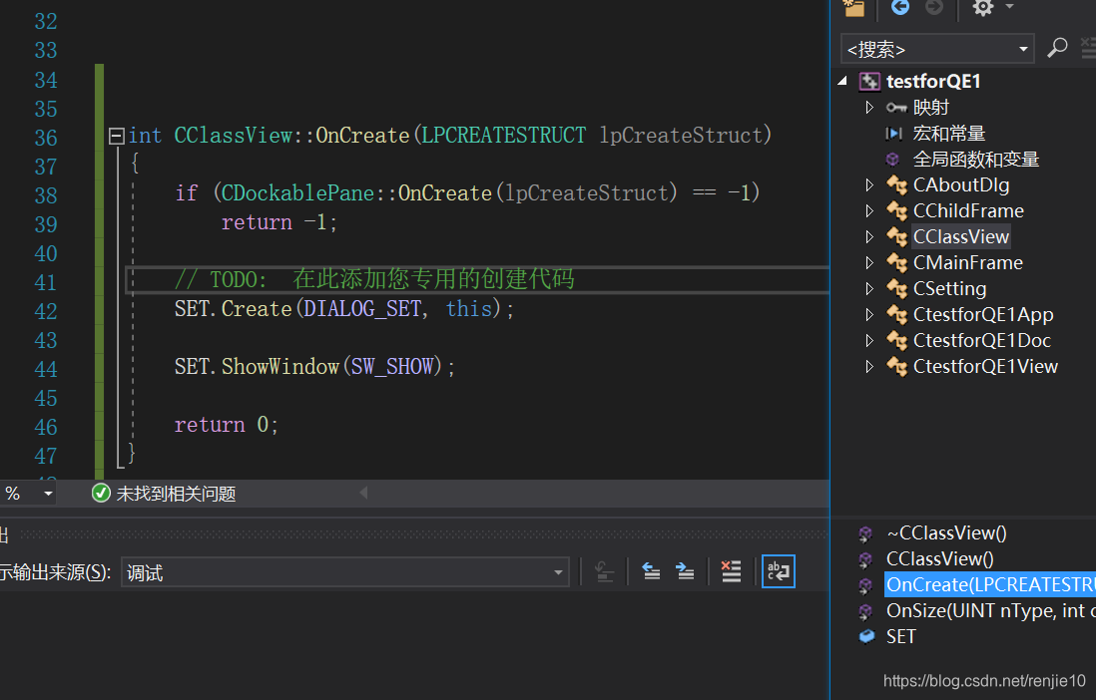Image resolution: width=1096 pixels, height=700 pixels.
Task: Click line number 41 in gutter
Action: [46, 282]
